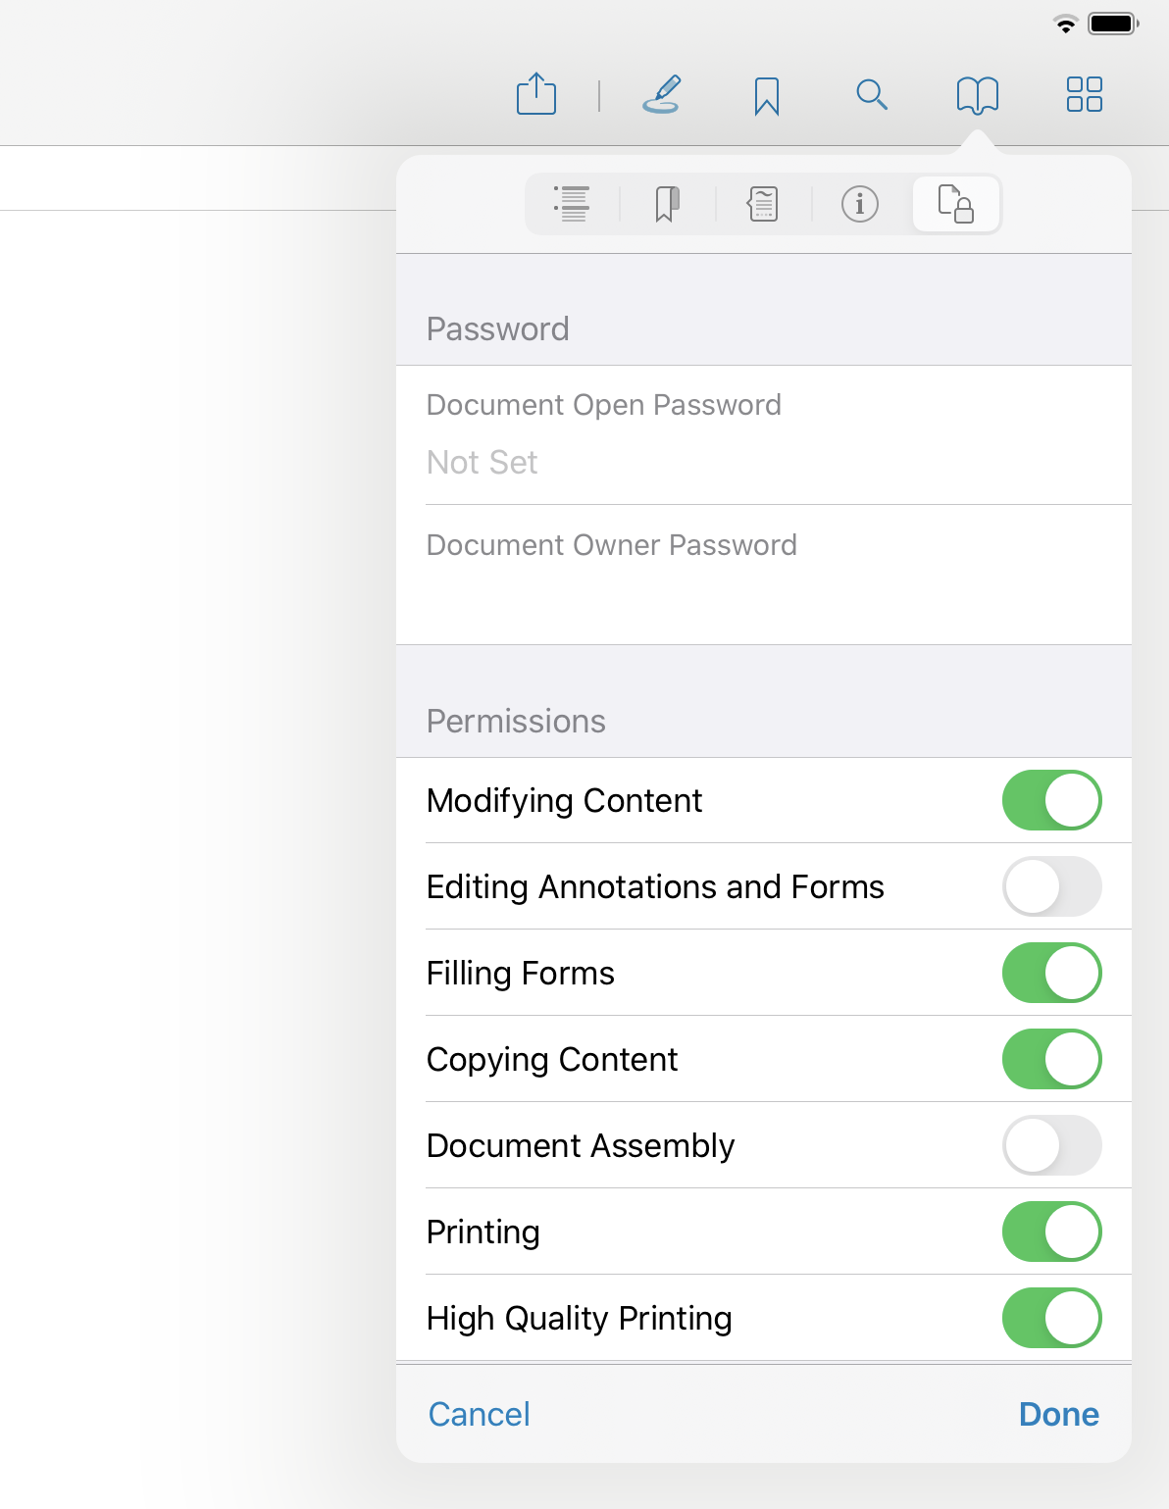
Task: Open document search
Action: pyautogui.click(x=872, y=95)
